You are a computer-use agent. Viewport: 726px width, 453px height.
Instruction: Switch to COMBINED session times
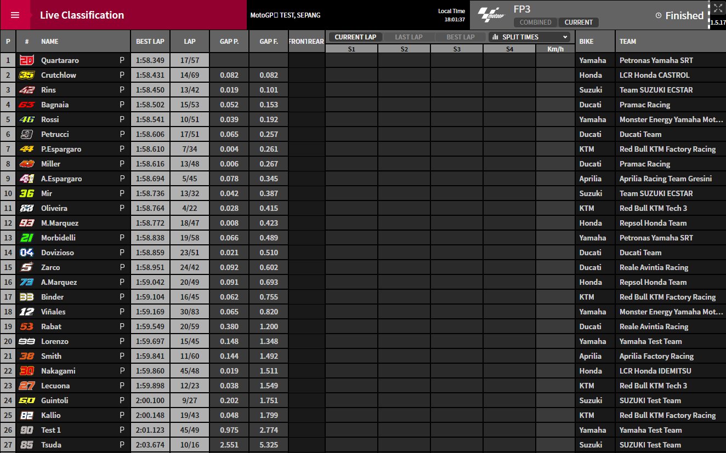pos(535,22)
